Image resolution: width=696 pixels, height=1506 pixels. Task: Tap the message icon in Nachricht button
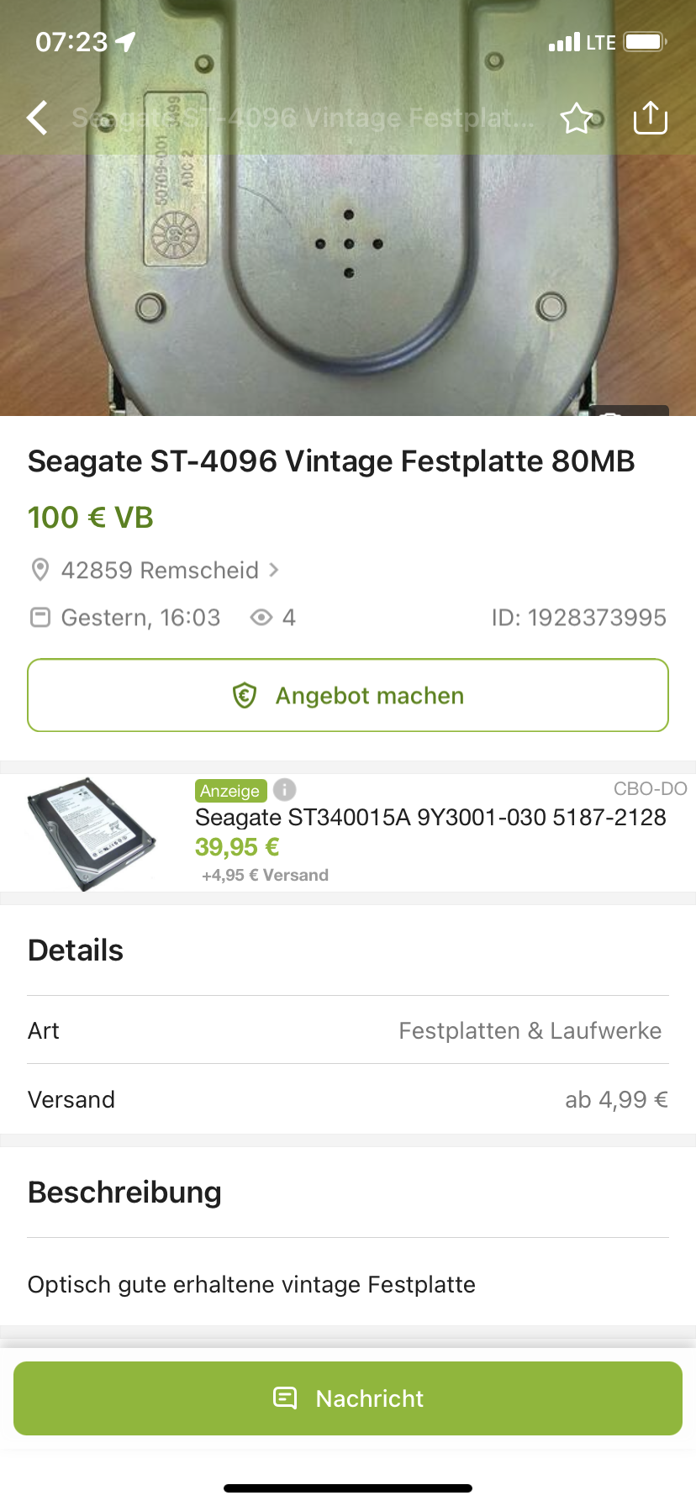click(x=286, y=1398)
